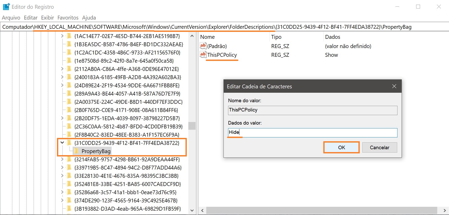Click folder icon of {1AC14E77-02E7-4E5D-B744-2EB1AE5198B7}
449x215 pixels.
pos(69,36)
